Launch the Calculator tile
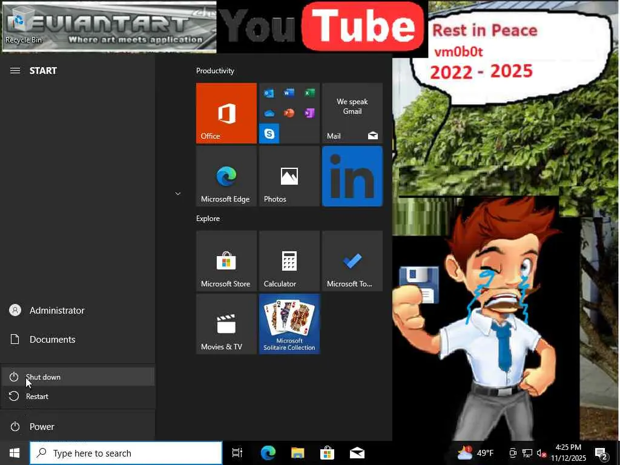This screenshot has width=620, height=465. pos(289,261)
